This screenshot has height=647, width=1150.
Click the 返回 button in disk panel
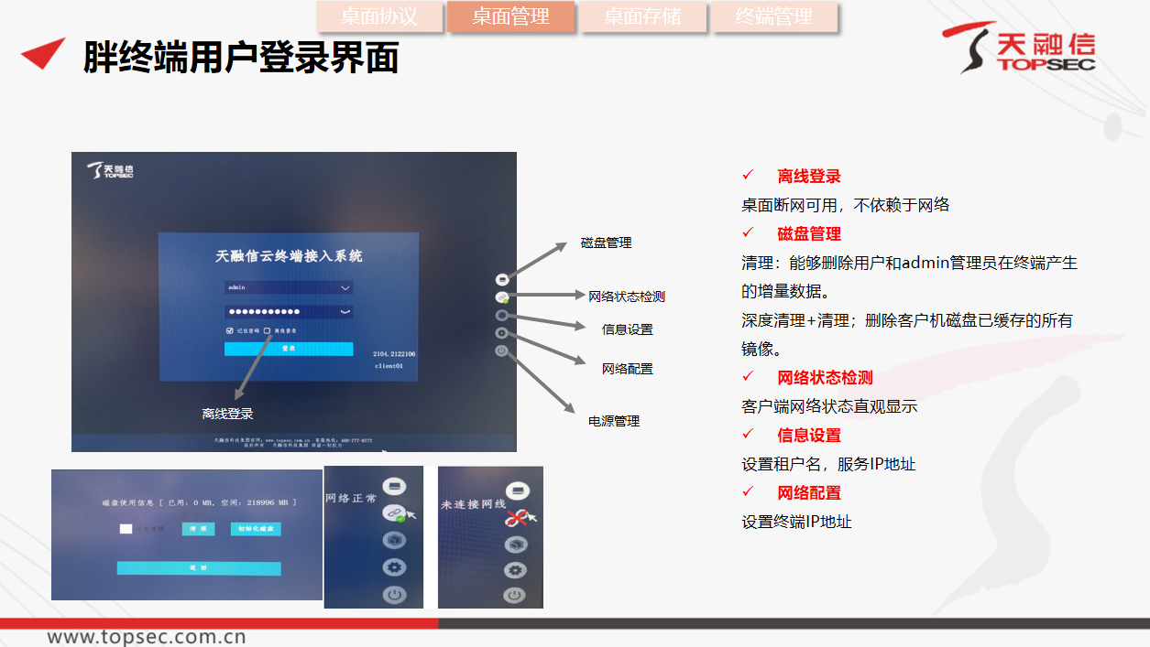point(199,568)
